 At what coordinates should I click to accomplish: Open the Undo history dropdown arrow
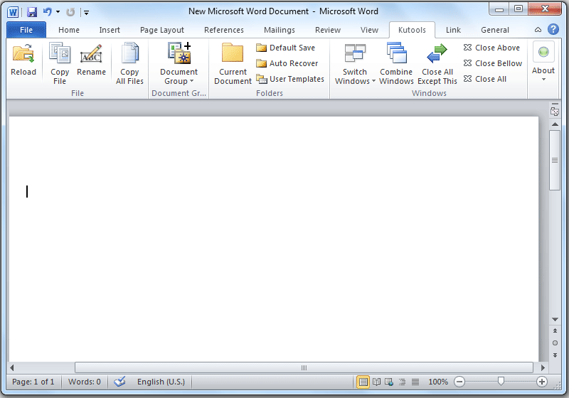58,12
